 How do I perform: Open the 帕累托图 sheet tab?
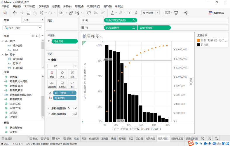click(150, 138)
